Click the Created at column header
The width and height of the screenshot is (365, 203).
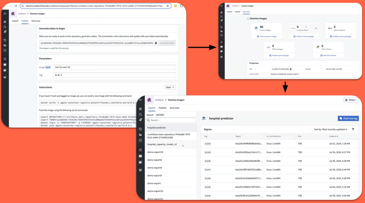pyautogui.click(x=333, y=136)
